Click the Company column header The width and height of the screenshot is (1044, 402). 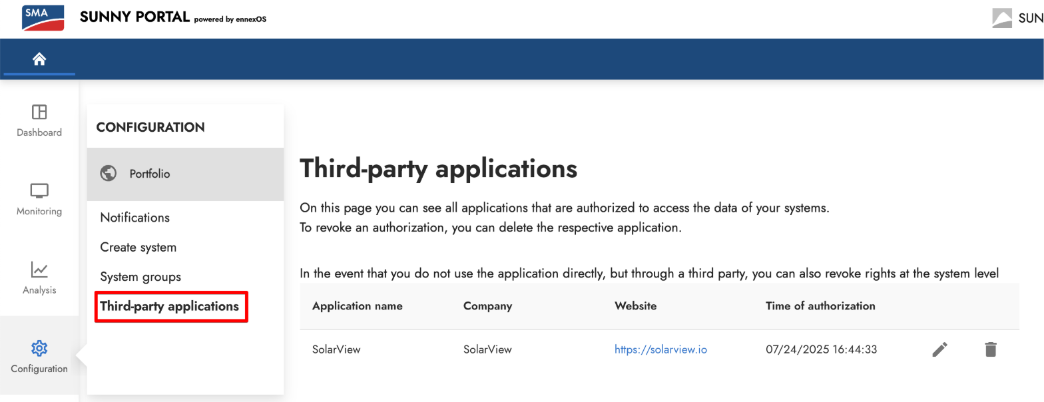(x=488, y=306)
